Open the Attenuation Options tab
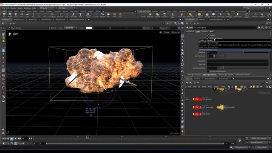Image resolution: width=272 pixels, height=153 pixels. pyautogui.click(x=243, y=75)
